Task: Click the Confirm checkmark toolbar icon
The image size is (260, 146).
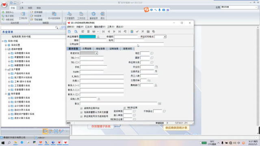Action: [137, 32]
